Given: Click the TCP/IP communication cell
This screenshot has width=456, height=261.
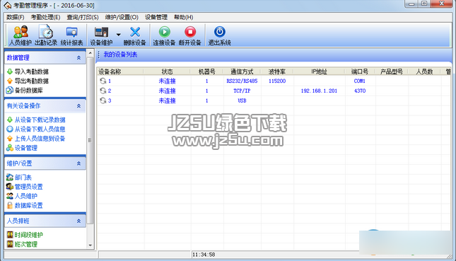Looking at the screenshot, I should click(x=242, y=91).
